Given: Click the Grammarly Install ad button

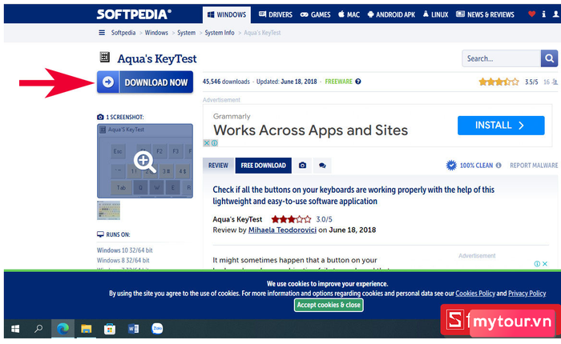Looking at the screenshot, I should [x=501, y=126].
